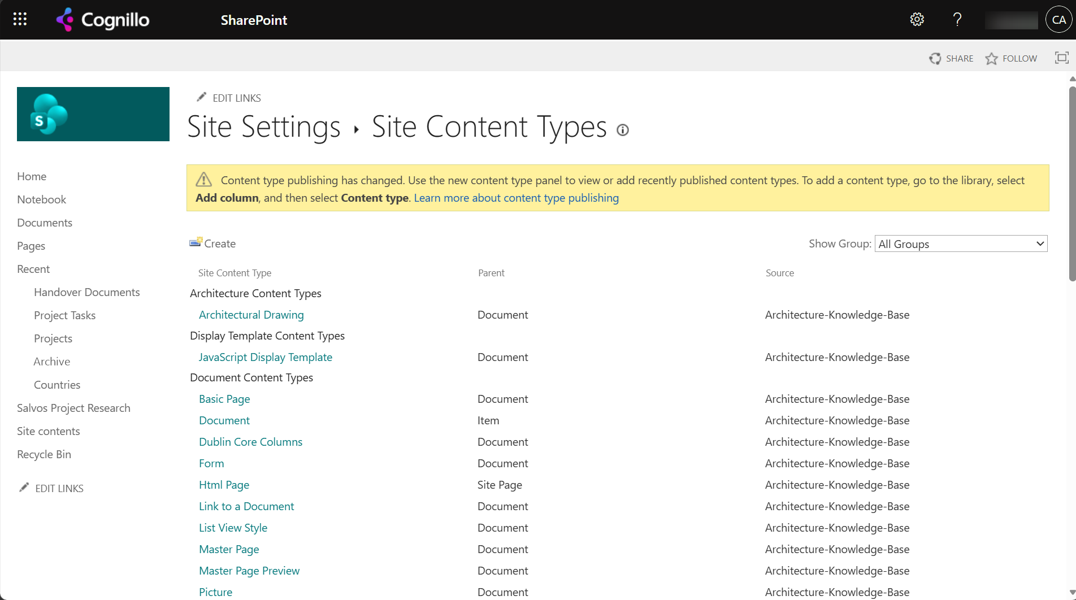The image size is (1076, 600).
Task: Open the Show Group dropdown
Action: [x=961, y=244]
